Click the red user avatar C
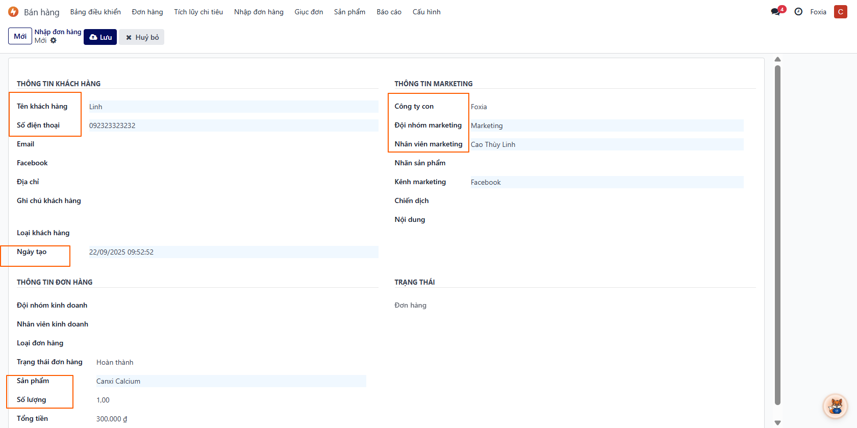The height and width of the screenshot is (428, 857). click(840, 12)
